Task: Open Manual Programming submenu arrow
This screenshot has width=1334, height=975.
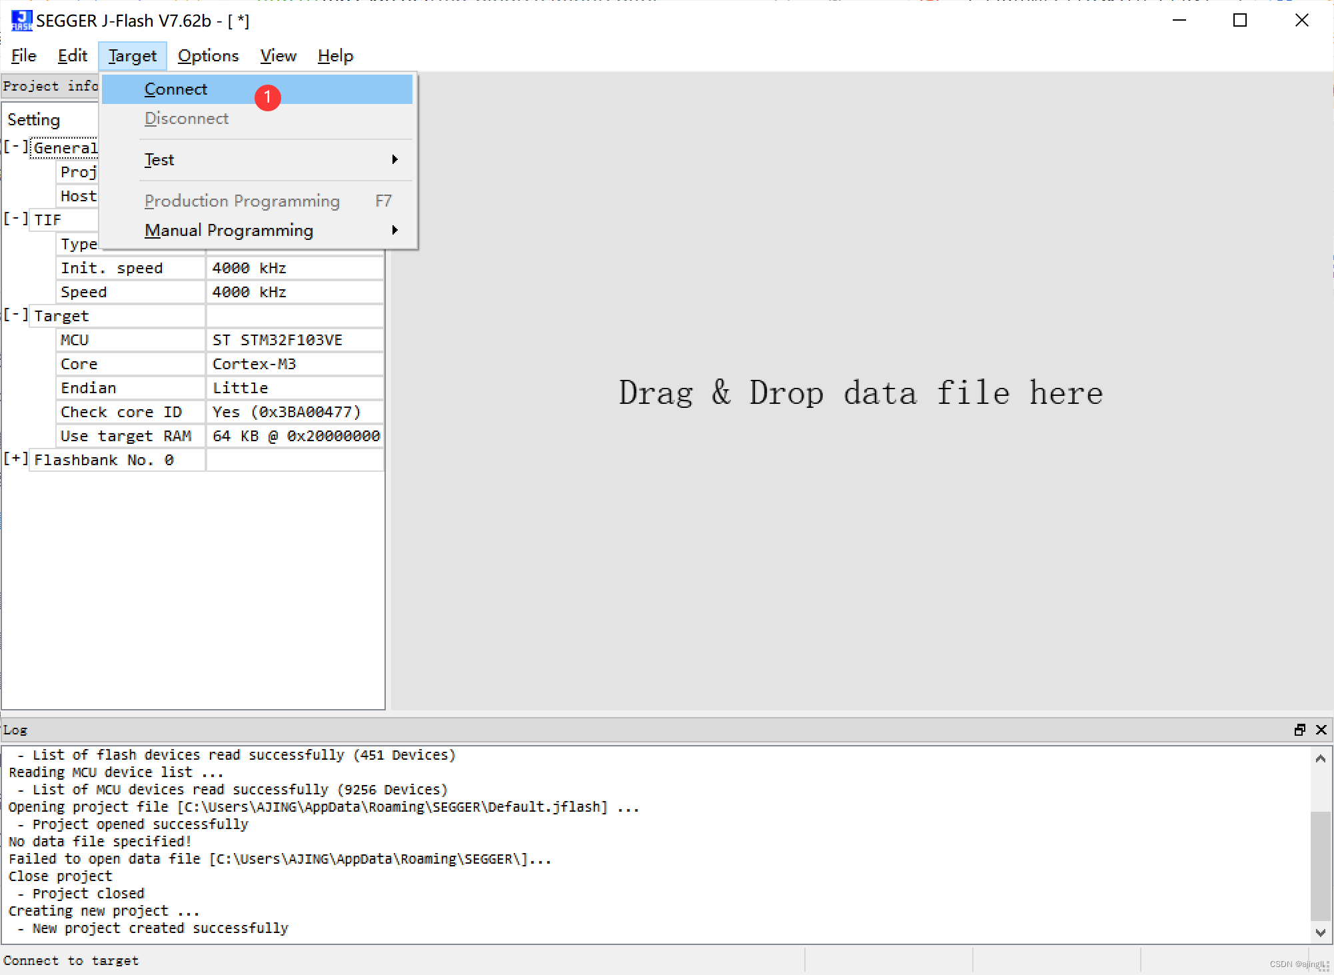Action: (x=394, y=230)
